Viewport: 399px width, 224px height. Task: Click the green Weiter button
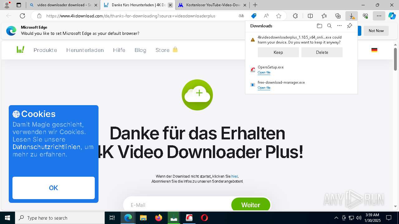pyautogui.click(x=251, y=205)
